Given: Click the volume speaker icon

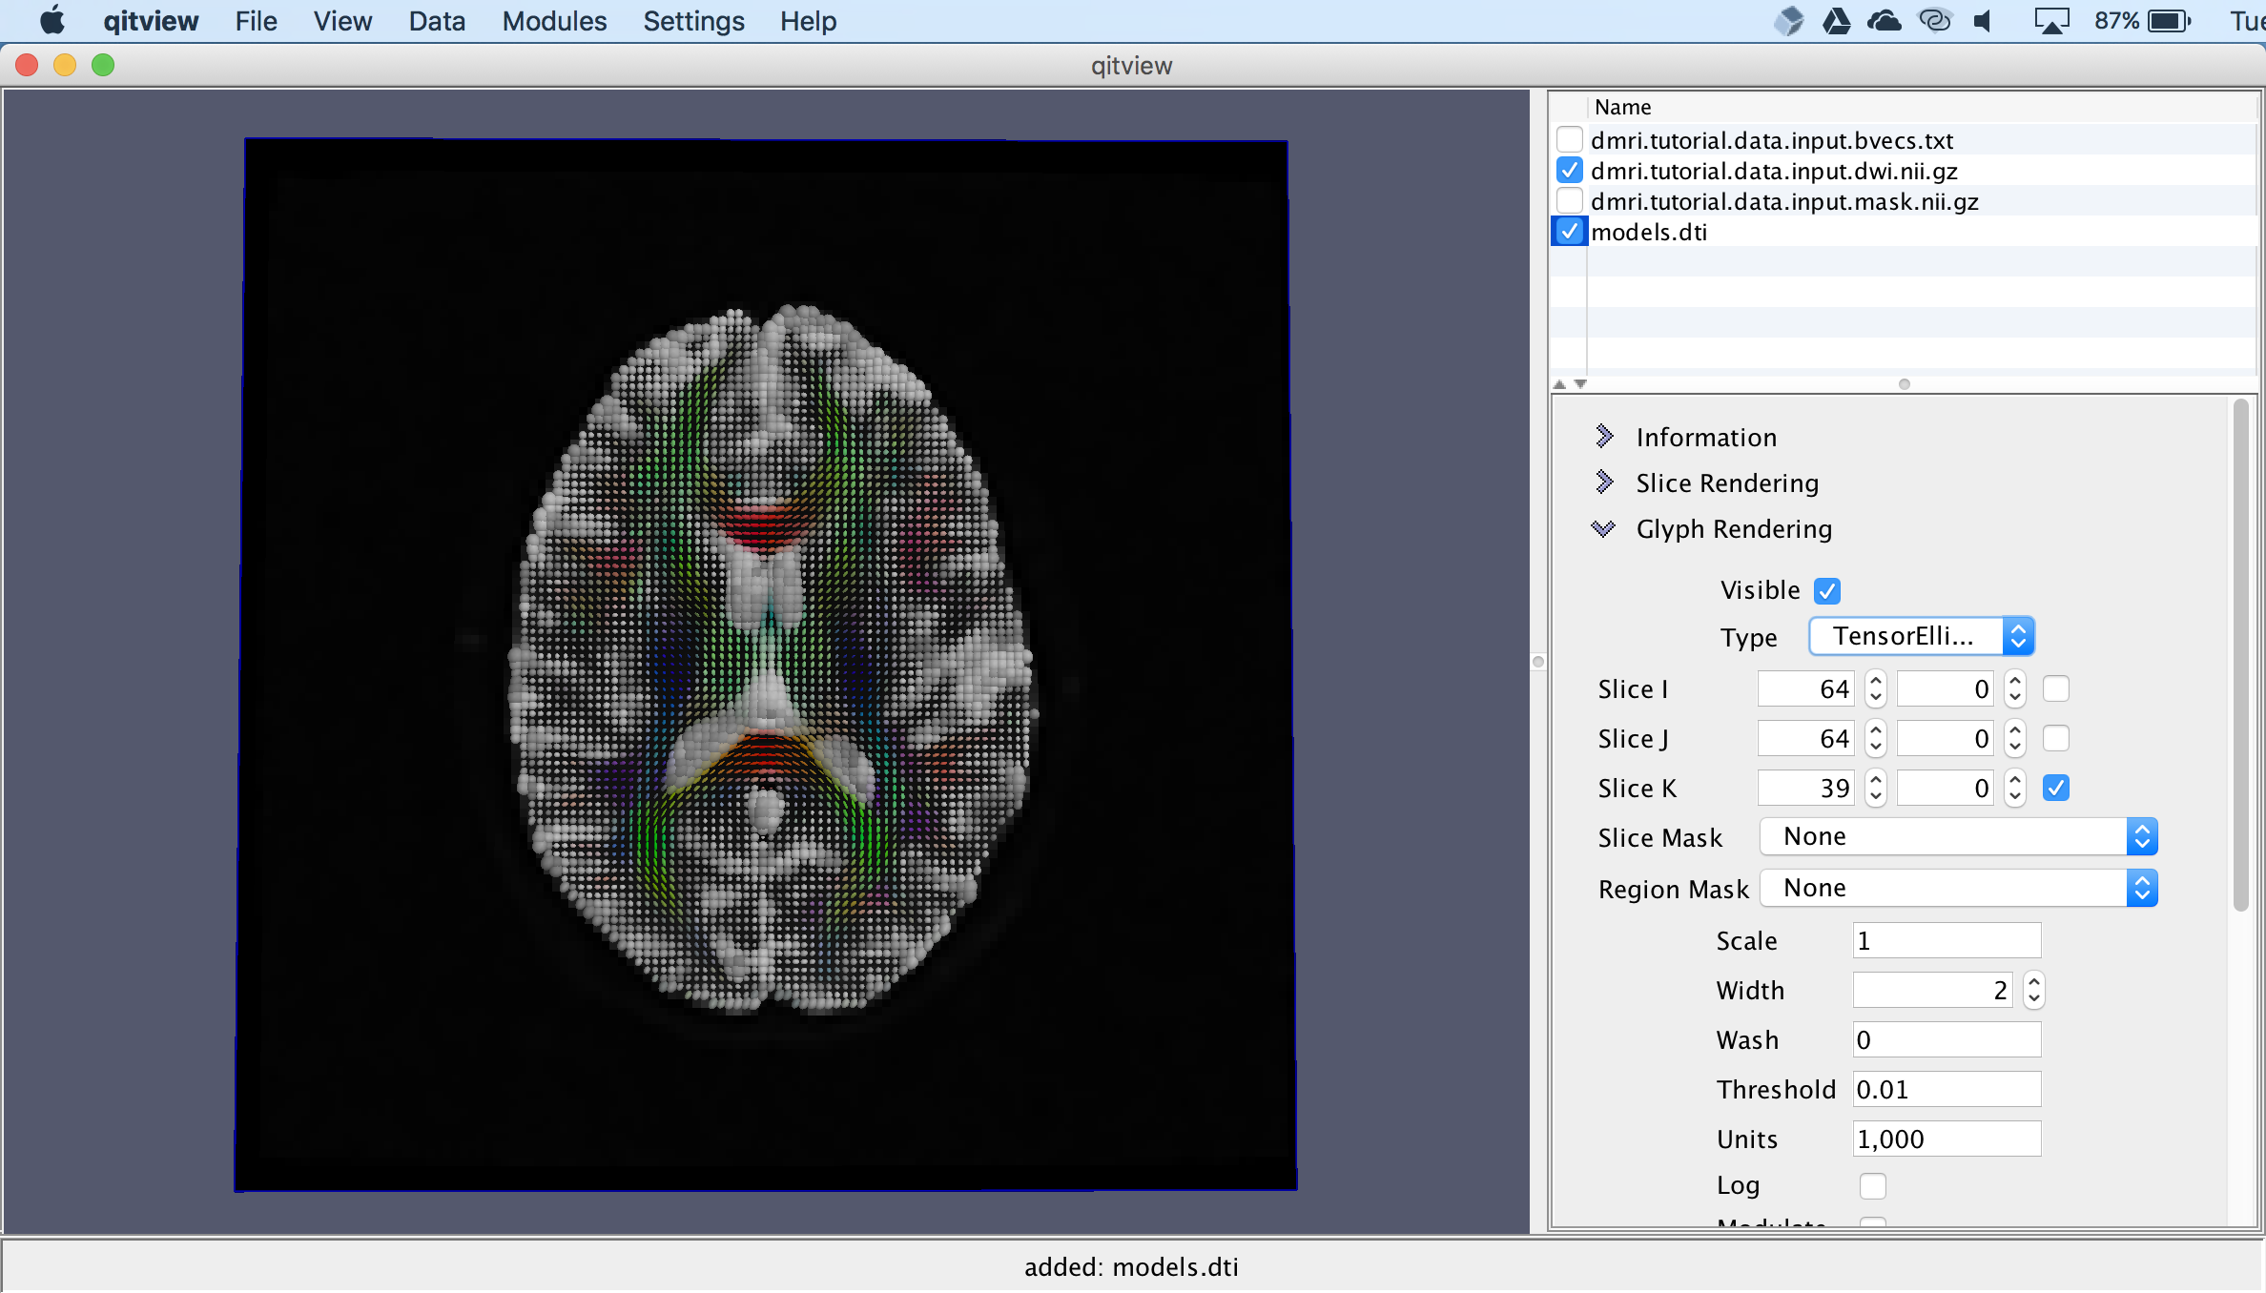Looking at the screenshot, I should click(1985, 21).
